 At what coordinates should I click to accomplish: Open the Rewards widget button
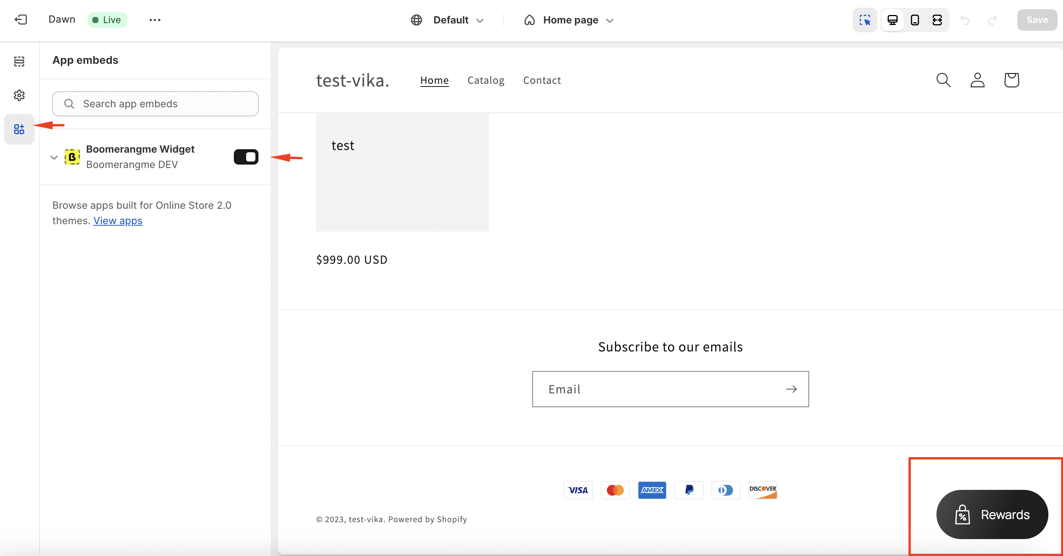point(992,514)
